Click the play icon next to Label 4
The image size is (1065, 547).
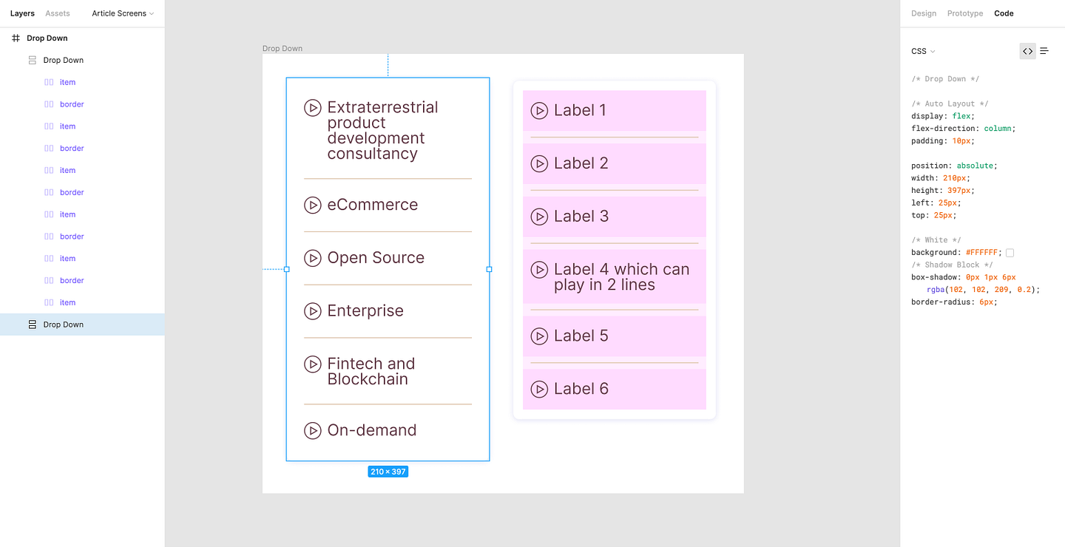tap(539, 270)
